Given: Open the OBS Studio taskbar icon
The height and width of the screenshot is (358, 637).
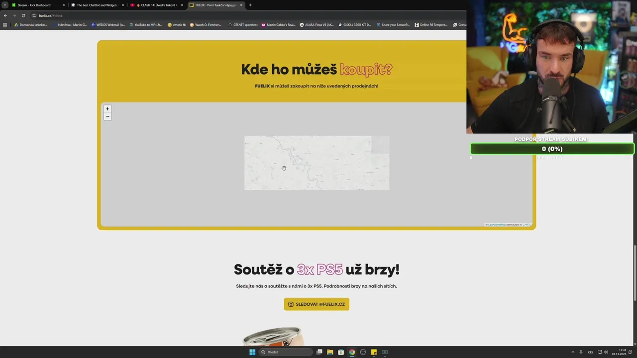Looking at the screenshot, I should click(363, 352).
